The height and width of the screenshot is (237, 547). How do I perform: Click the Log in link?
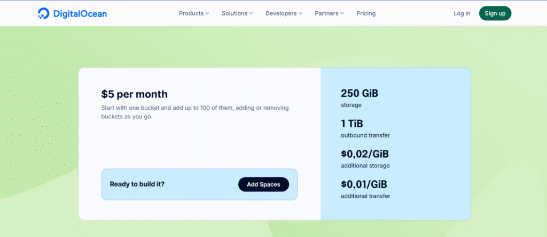coord(462,13)
